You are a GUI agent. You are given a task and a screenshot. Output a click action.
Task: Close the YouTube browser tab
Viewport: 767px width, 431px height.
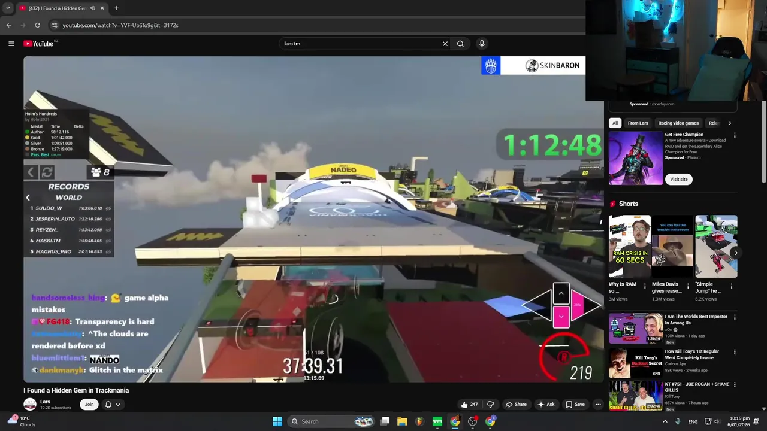click(x=102, y=8)
